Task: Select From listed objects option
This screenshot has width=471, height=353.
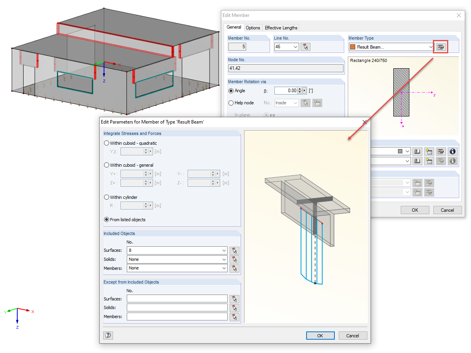Action: click(x=106, y=220)
